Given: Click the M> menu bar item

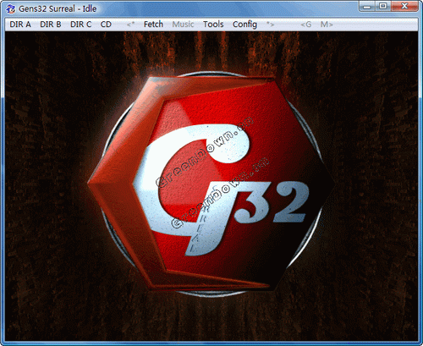Looking at the screenshot, I should pyautogui.click(x=327, y=25).
